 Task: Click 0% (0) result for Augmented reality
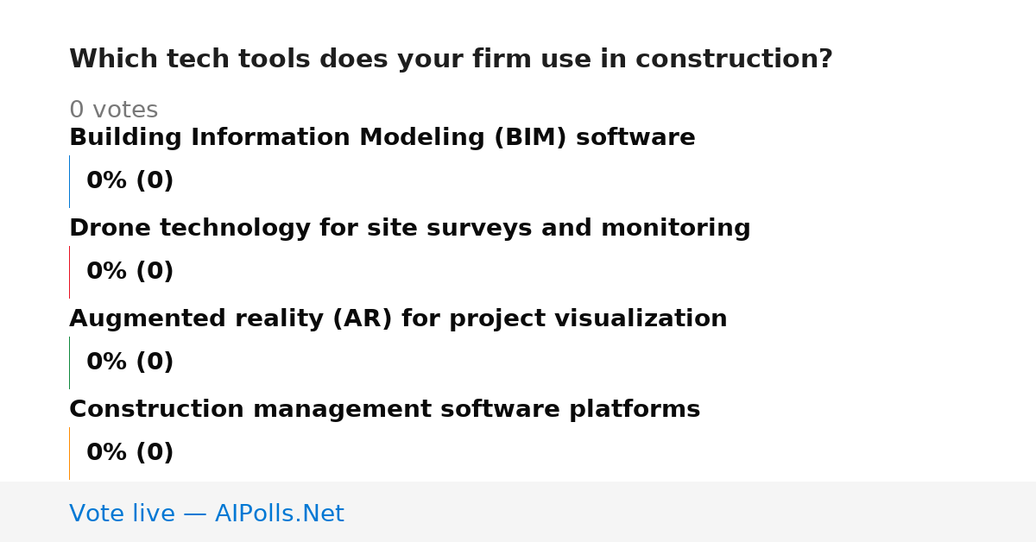pyautogui.click(x=130, y=362)
